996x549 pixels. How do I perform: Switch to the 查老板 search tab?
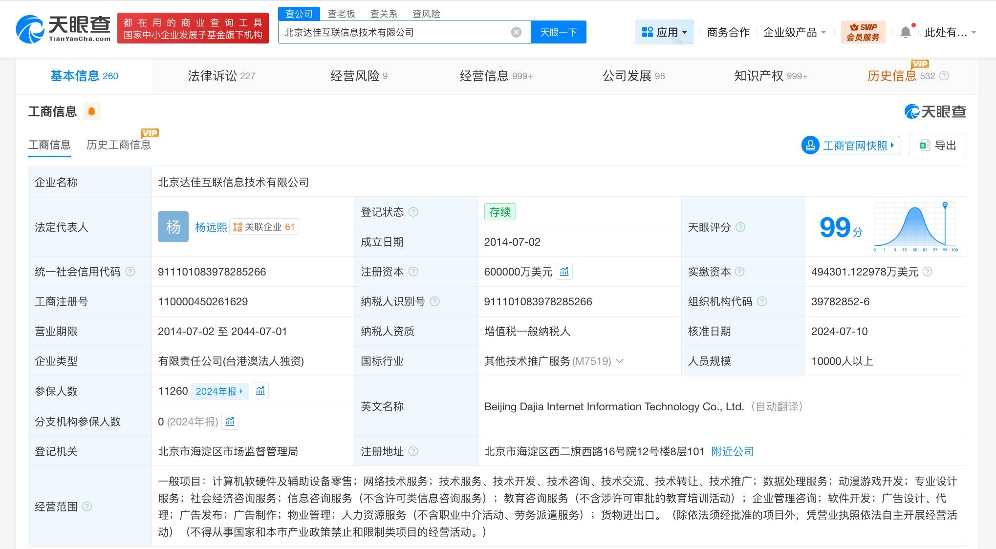click(x=342, y=13)
